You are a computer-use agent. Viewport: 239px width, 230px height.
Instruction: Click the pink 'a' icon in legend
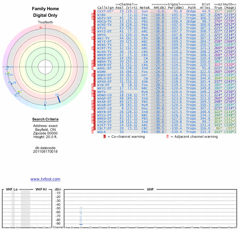(x=168, y=137)
